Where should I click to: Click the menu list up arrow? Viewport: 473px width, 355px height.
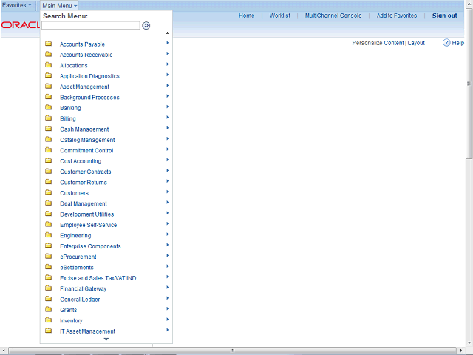coord(168,33)
